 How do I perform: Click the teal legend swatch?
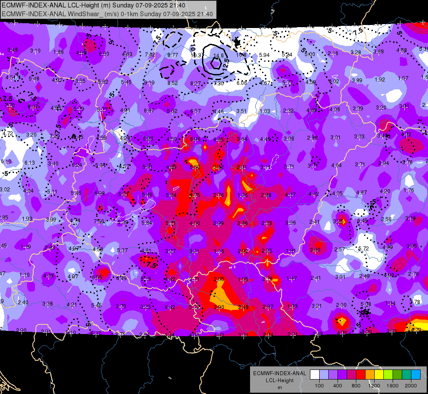pyautogui.click(x=407, y=375)
